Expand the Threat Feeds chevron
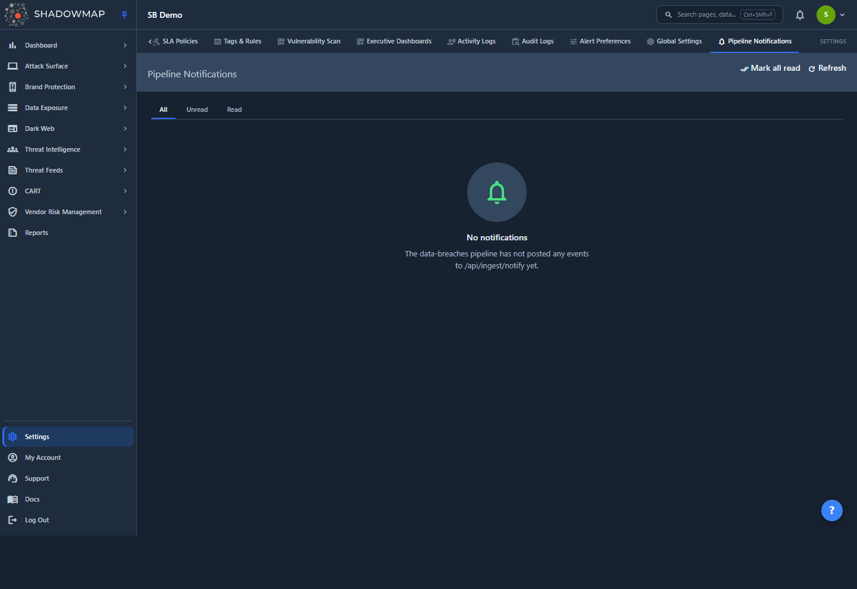Viewport: 857px width, 589px height. [x=125, y=170]
